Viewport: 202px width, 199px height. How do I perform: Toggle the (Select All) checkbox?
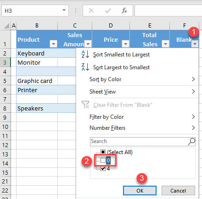click(103, 152)
